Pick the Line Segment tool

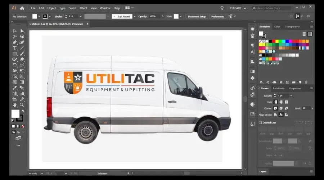[x=22, y=48]
